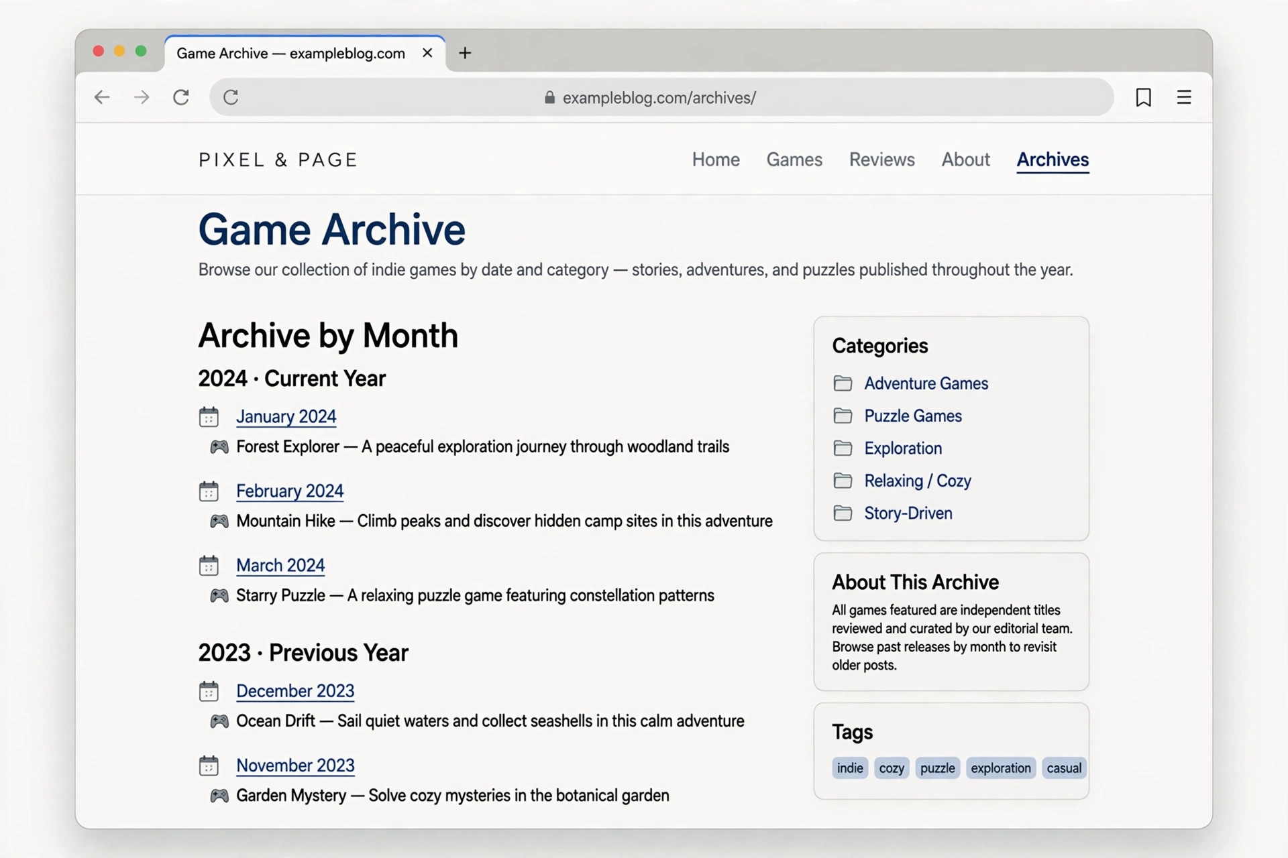Click gamepad icon next to Starry Puzzle

(x=219, y=596)
